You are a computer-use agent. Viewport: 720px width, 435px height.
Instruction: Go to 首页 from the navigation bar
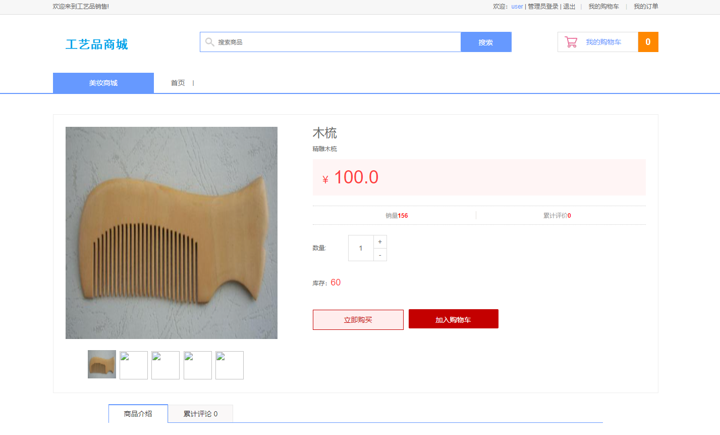(178, 82)
